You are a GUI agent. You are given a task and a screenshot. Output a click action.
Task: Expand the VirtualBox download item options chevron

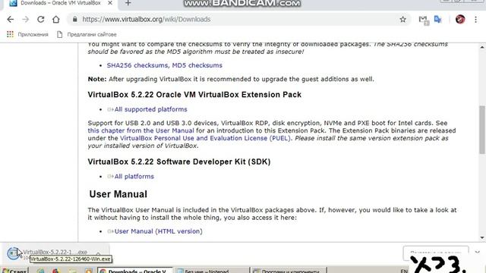(98, 253)
